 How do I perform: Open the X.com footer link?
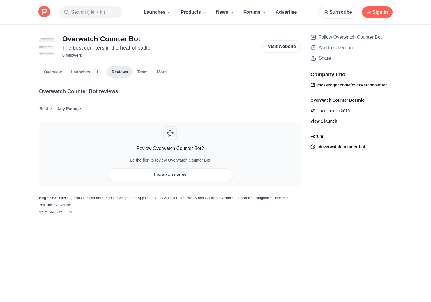(x=226, y=198)
